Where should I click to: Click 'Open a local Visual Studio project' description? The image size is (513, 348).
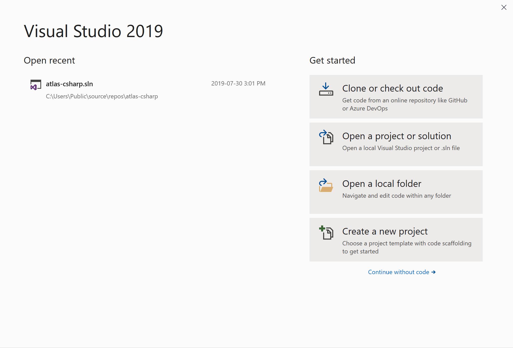coord(401,148)
